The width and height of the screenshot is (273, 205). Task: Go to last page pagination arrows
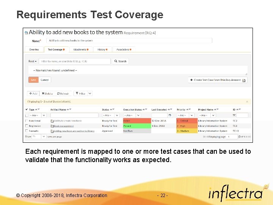coord(249,137)
